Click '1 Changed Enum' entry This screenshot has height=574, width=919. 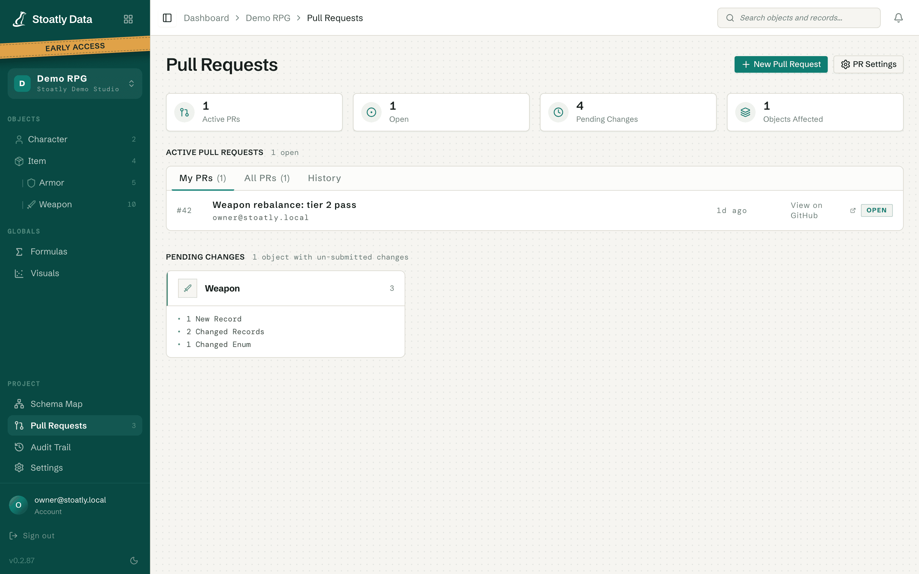[x=218, y=344]
